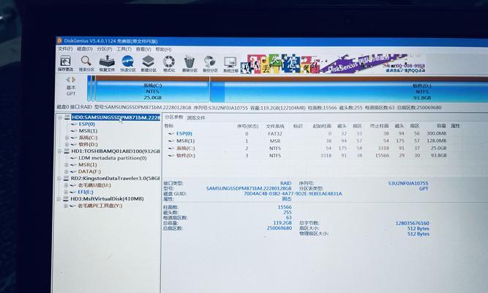This screenshot has width=488, height=293.
Task: Select 系统(C:) in the left disk tree
Action: [88, 138]
